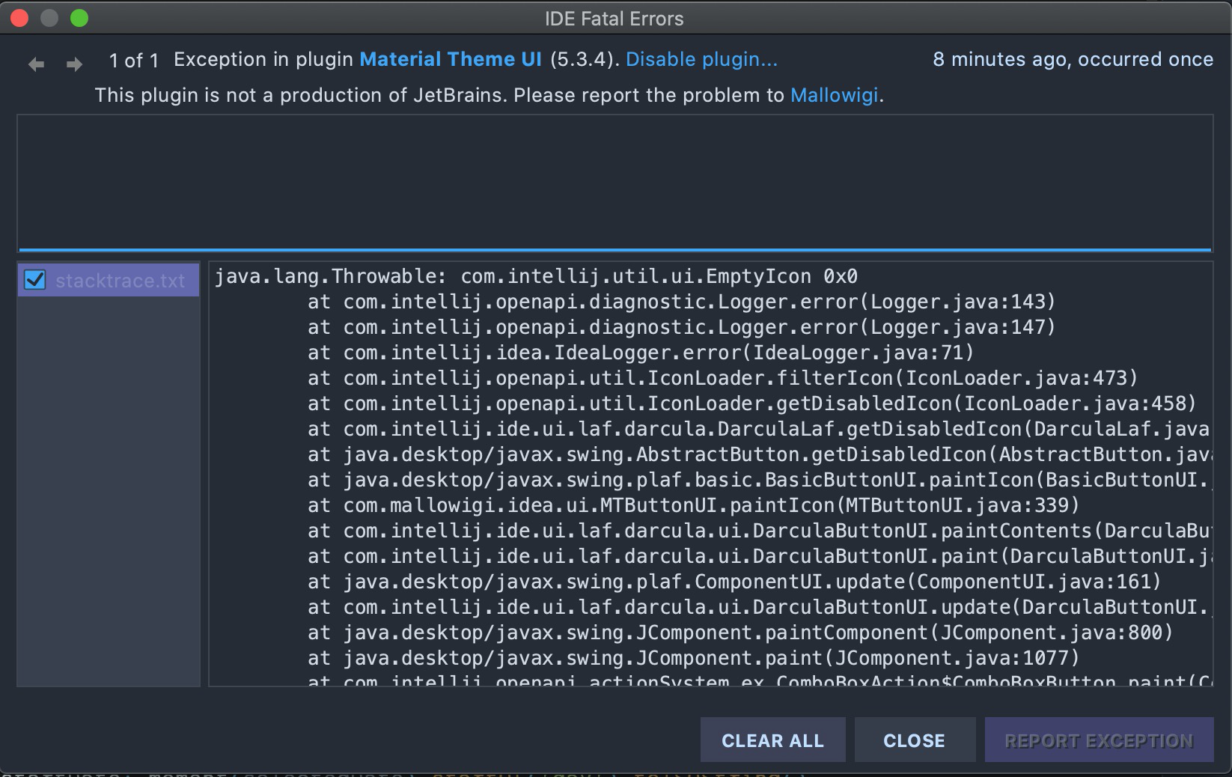This screenshot has height=777, width=1232.
Task: Click the Material Theme UI plugin name
Action: [x=450, y=59]
